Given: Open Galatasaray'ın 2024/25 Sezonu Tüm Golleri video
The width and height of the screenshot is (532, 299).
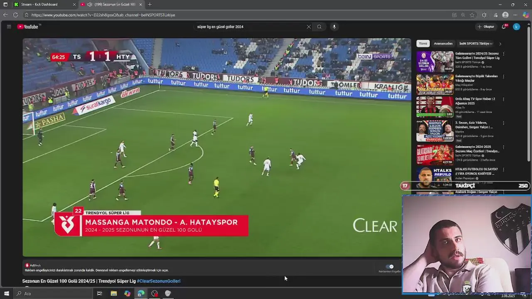Looking at the screenshot, I should (x=477, y=56).
